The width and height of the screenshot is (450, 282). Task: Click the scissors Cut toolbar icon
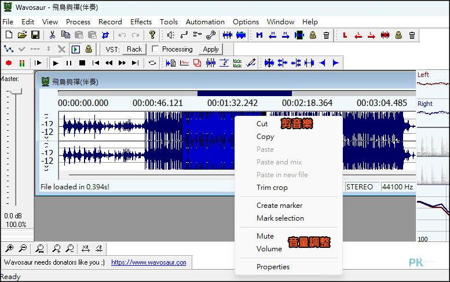point(52,35)
